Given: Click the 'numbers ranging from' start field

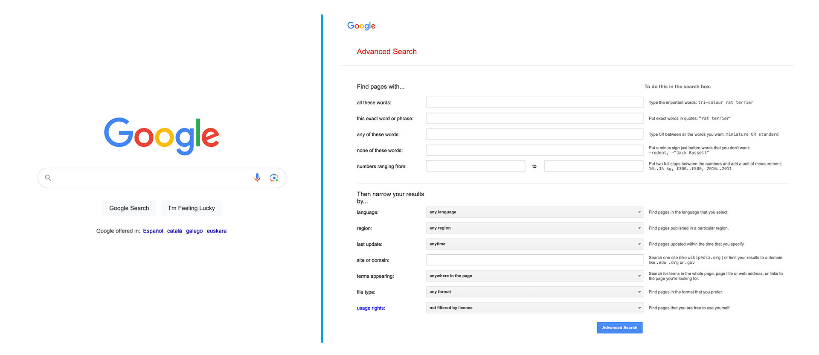Looking at the screenshot, I should (x=476, y=166).
